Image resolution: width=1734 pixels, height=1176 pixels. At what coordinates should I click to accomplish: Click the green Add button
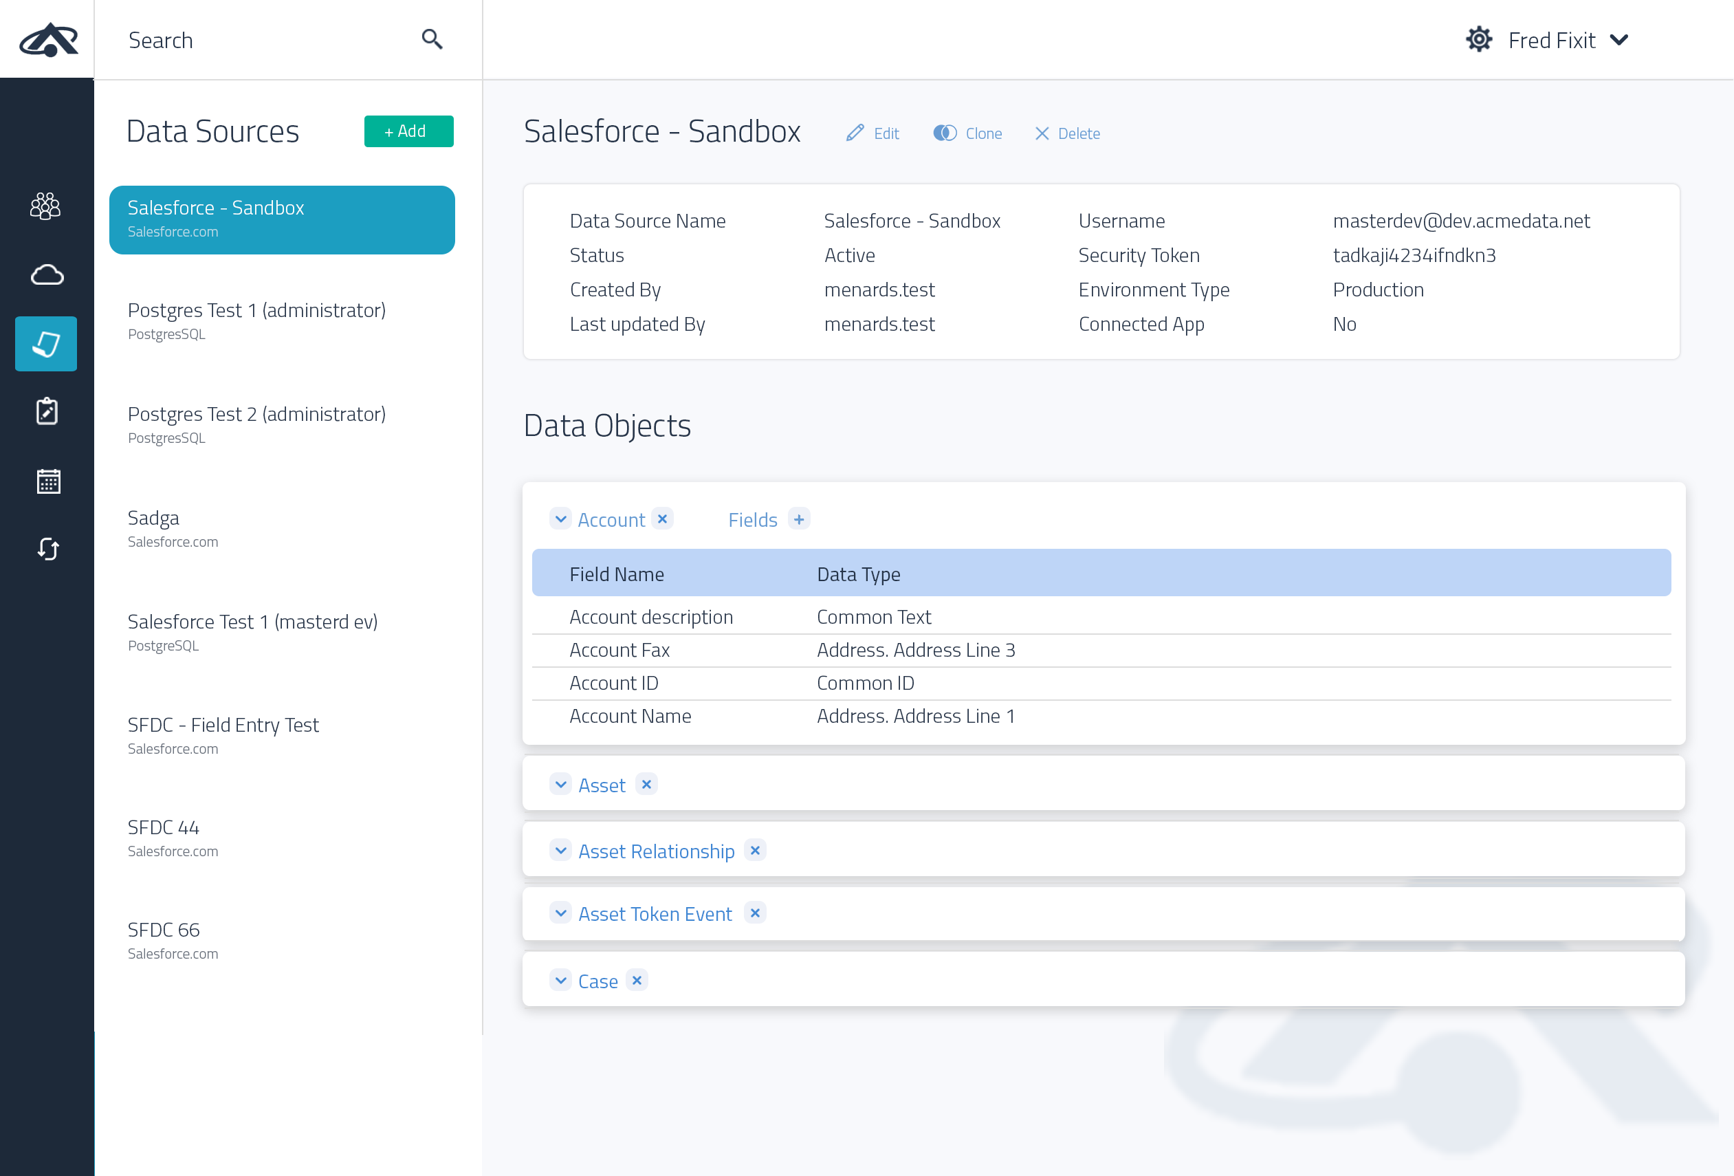click(x=408, y=131)
